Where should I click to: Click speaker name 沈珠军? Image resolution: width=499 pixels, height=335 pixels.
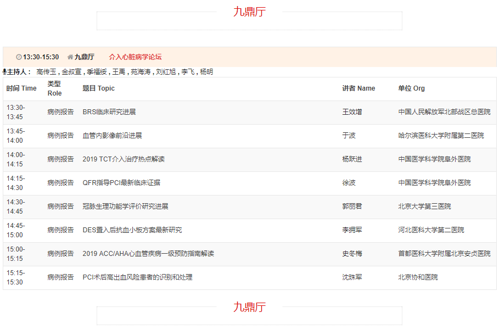[x=352, y=277]
